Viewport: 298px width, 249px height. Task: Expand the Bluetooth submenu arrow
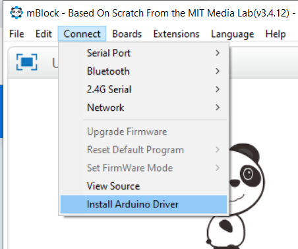point(218,71)
